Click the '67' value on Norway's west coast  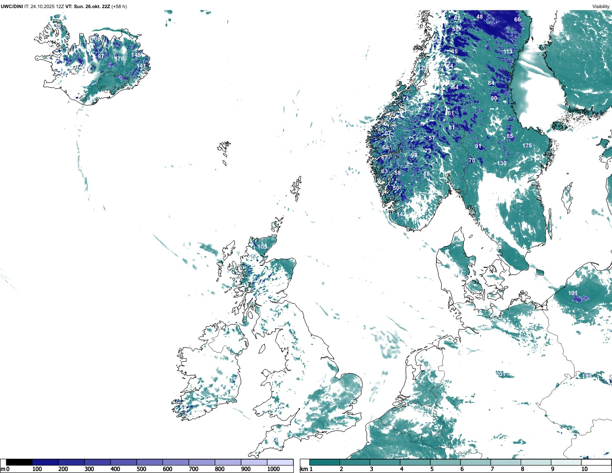coord(384,158)
